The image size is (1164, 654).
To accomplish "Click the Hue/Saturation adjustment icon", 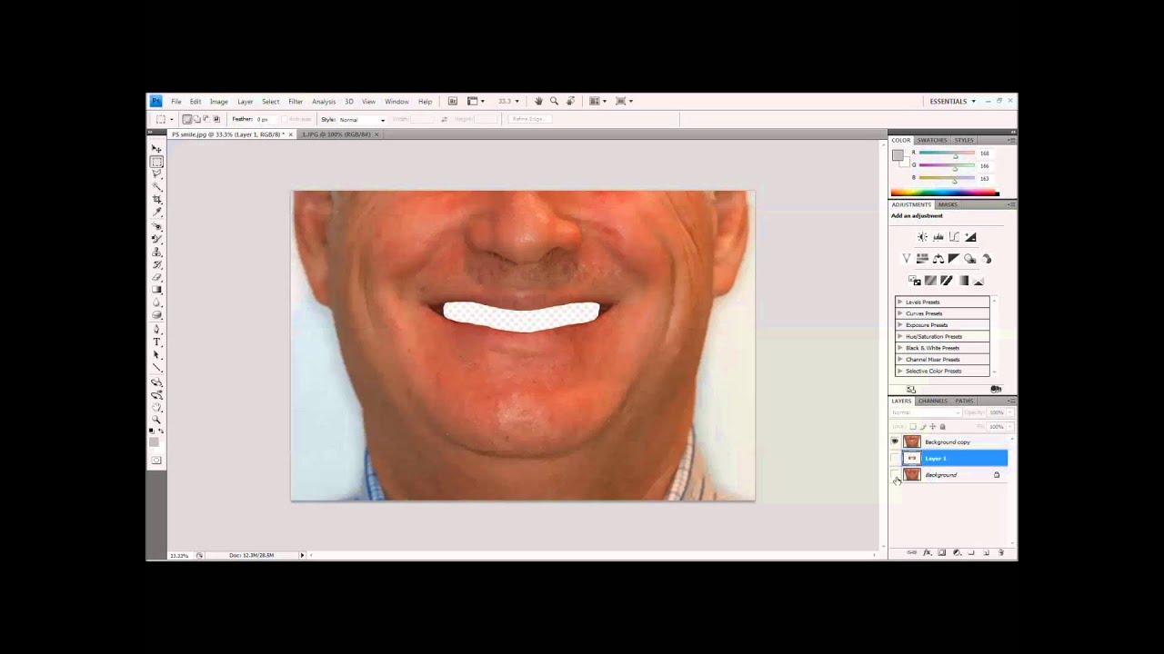I will (x=922, y=259).
